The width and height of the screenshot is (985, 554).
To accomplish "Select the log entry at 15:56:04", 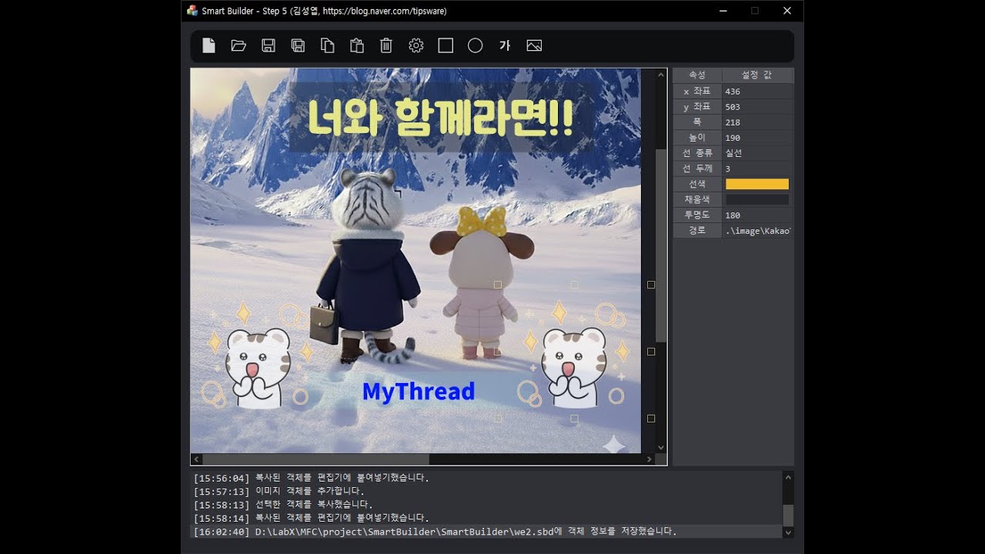I will [x=486, y=478].
